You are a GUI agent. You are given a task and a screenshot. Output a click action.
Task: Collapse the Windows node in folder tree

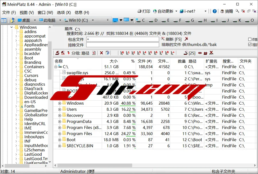tap(11, 27)
